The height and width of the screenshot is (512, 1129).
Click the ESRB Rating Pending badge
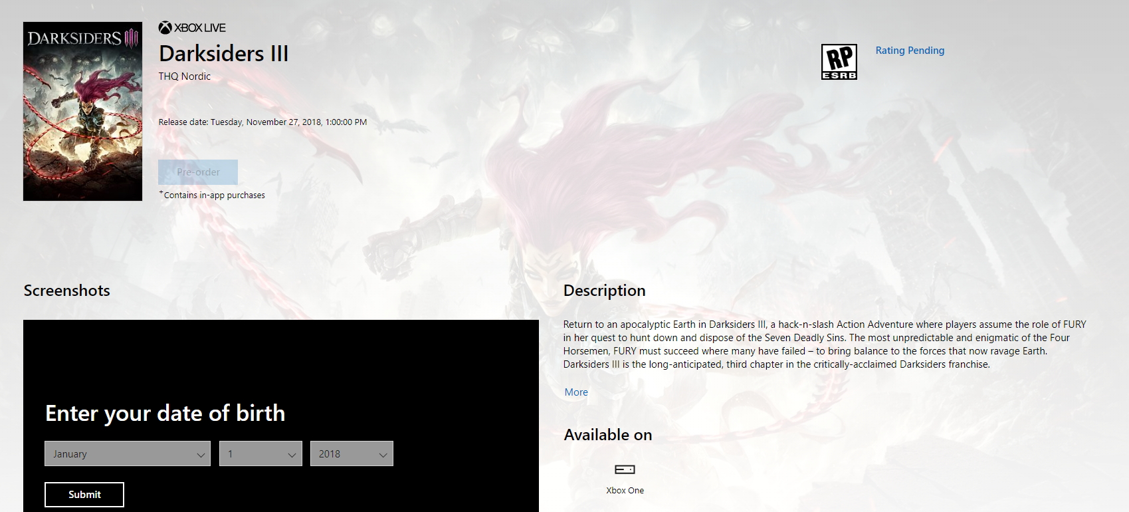pyautogui.click(x=839, y=62)
